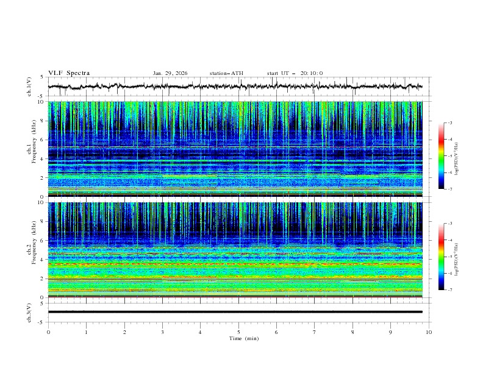This screenshot has height=373, width=483.
Task: Click the station=ATH label
Action: click(226, 73)
